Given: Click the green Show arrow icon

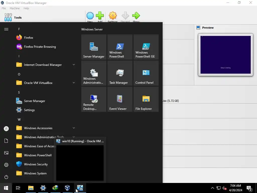Looking at the screenshot, I should click(x=136, y=16).
